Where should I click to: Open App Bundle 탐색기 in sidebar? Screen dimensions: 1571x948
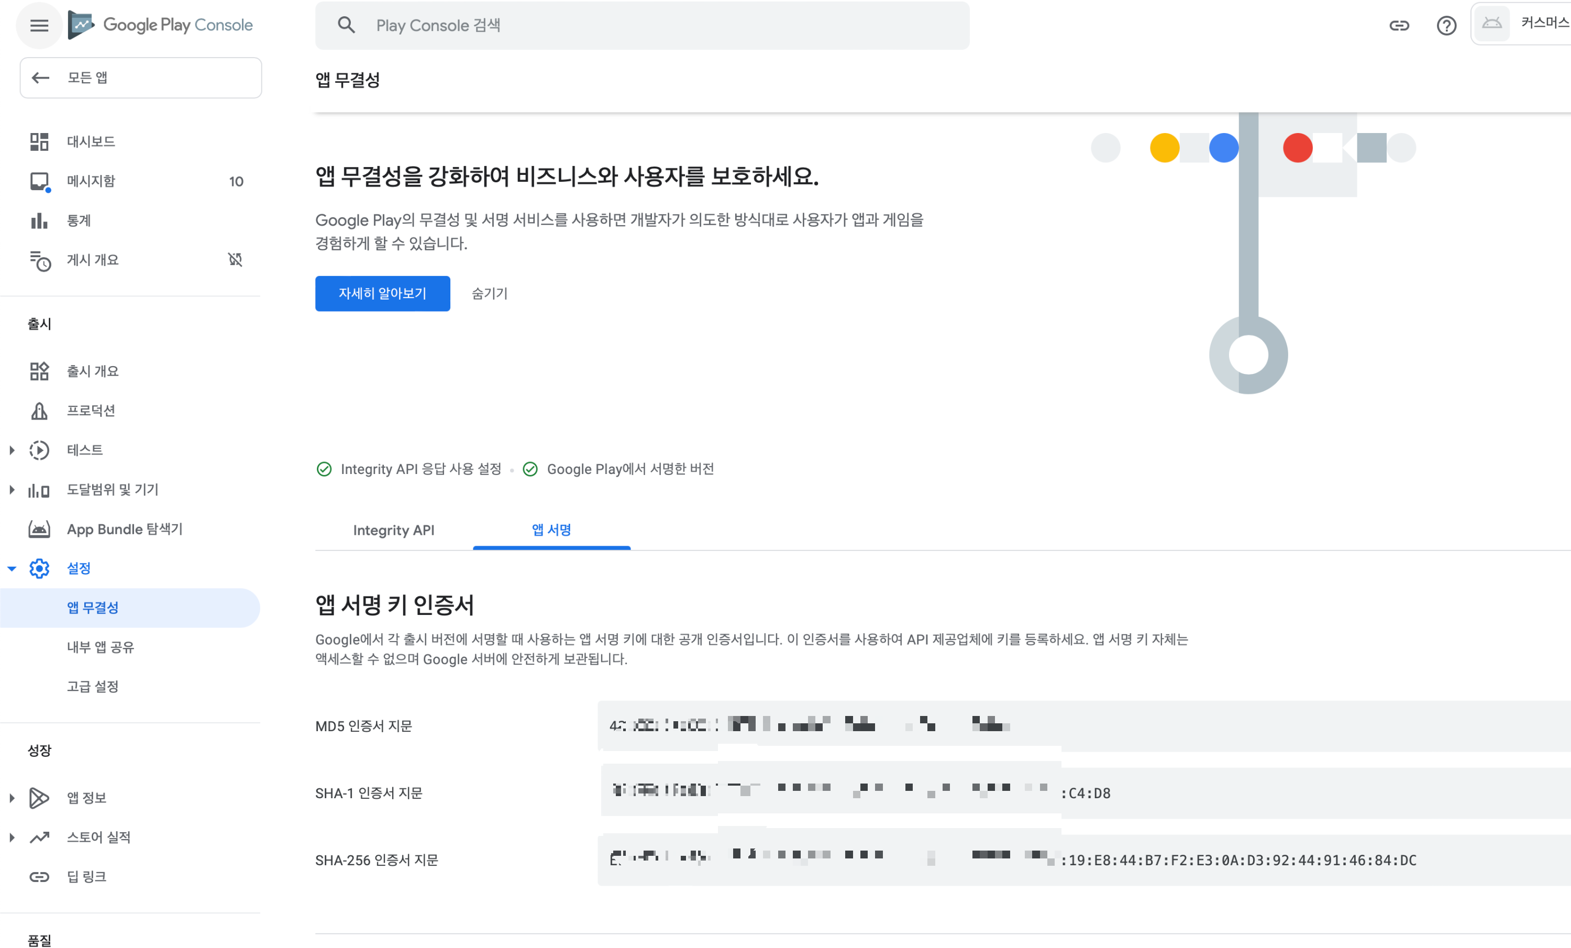pyautogui.click(x=125, y=529)
